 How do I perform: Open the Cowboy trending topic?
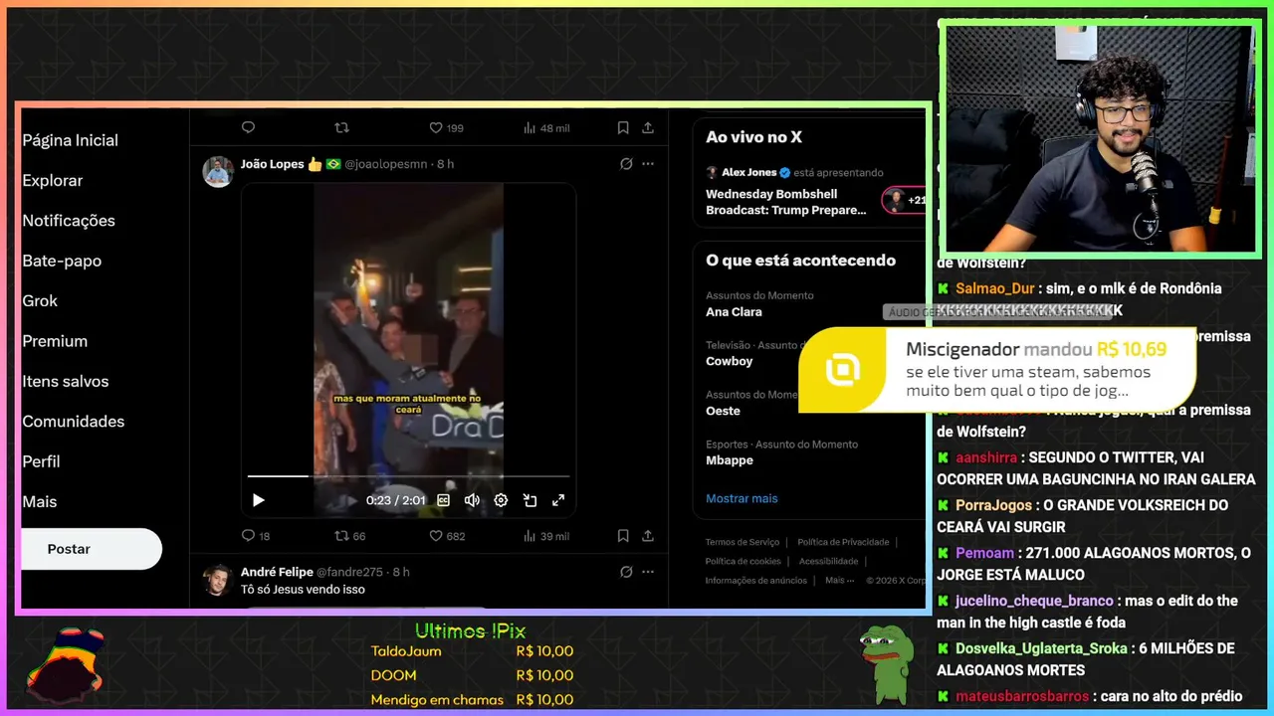pyautogui.click(x=729, y=361)
